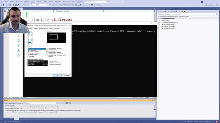
Task: Open the x86 platform dropdown
Action: (x=42, y=5)
